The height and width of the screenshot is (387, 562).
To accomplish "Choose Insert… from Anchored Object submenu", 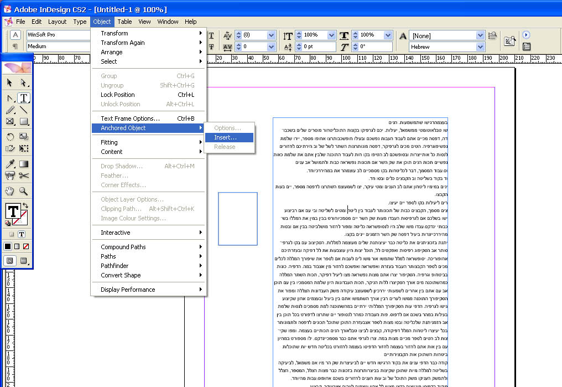I will (x=229, y=137).
